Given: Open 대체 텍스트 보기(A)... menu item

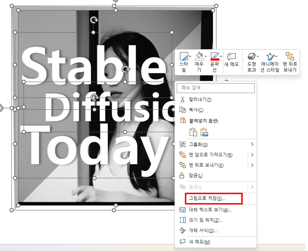Looking at the screenshot, I should (x=216, y=210).
